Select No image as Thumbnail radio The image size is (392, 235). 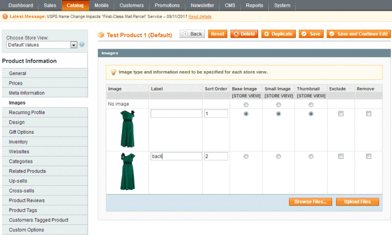coord(311,105)
